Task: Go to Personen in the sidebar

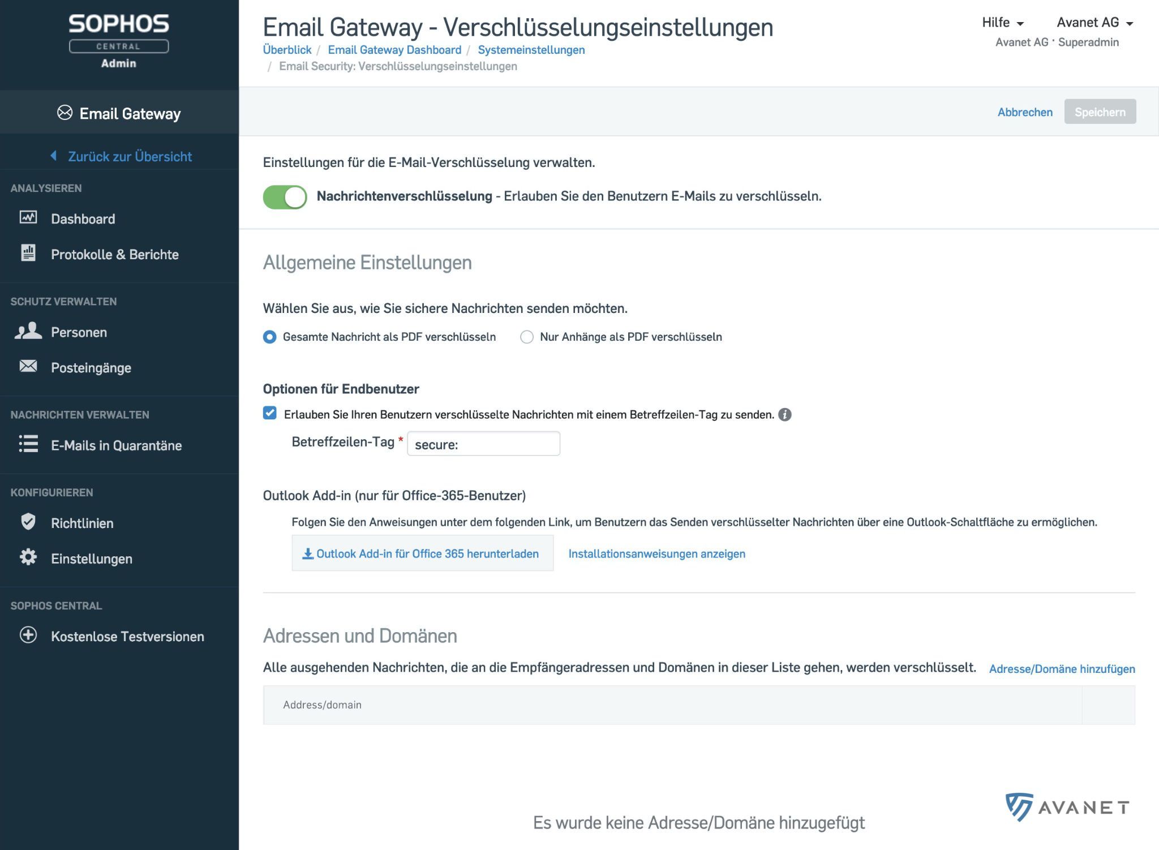Action: [79, 332]
